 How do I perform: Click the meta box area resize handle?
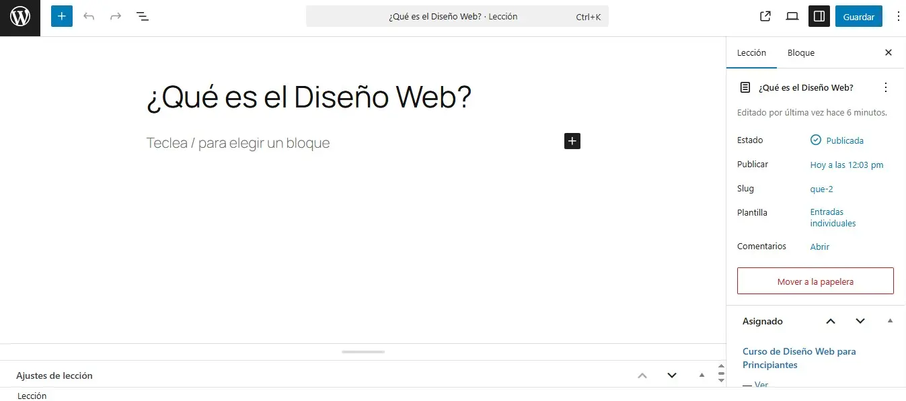point(363,352)
